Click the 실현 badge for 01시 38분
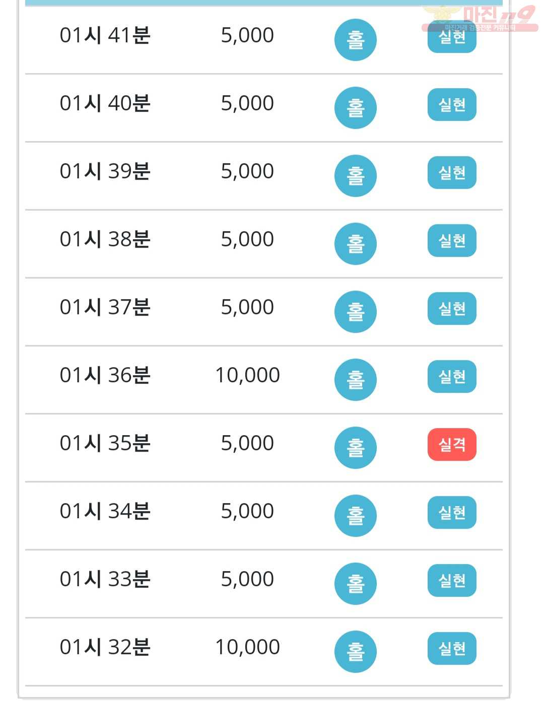 [452, 240]
